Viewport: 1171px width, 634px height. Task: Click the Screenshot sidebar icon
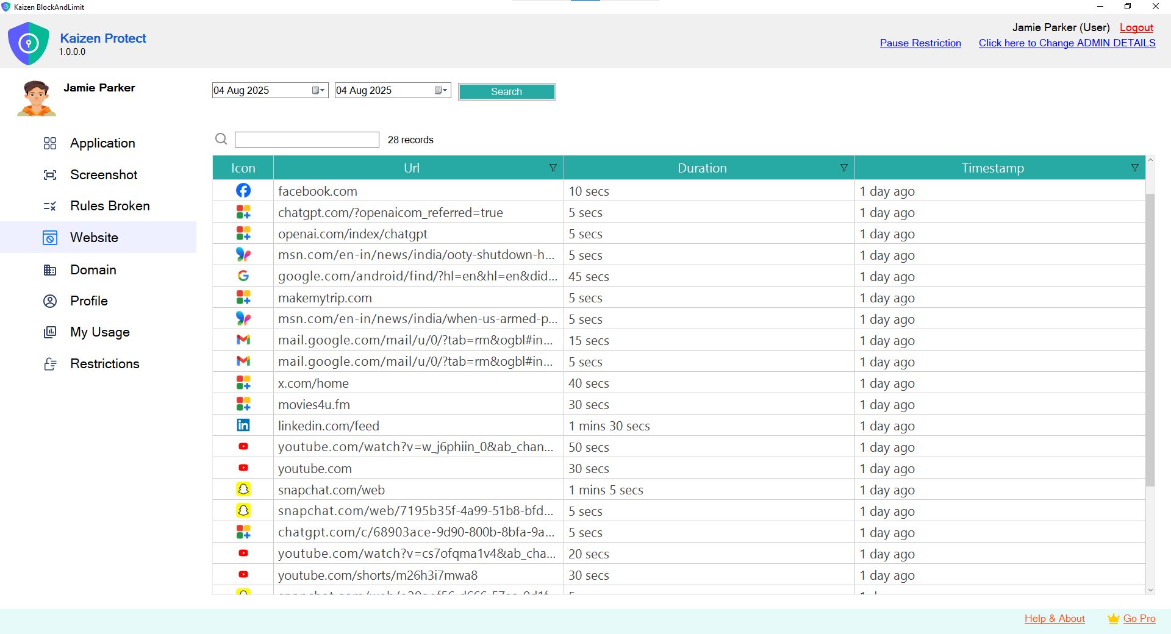(50, 175)
